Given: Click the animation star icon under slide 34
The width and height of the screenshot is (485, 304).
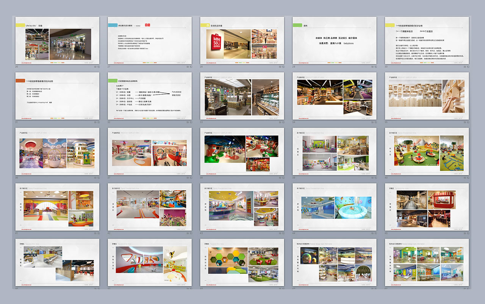Looking at the screenshot, I should pyautogui.click(x=372, y=122).
